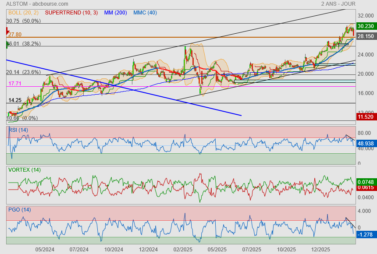Click the VORTEX (14) panel label
This screenshot has height=254, width=377.
point(24,169)
